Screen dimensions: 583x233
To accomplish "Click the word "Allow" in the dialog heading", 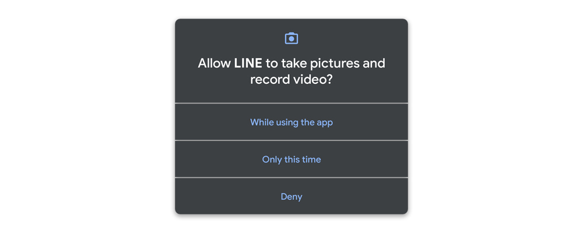I will coord(214,63).
